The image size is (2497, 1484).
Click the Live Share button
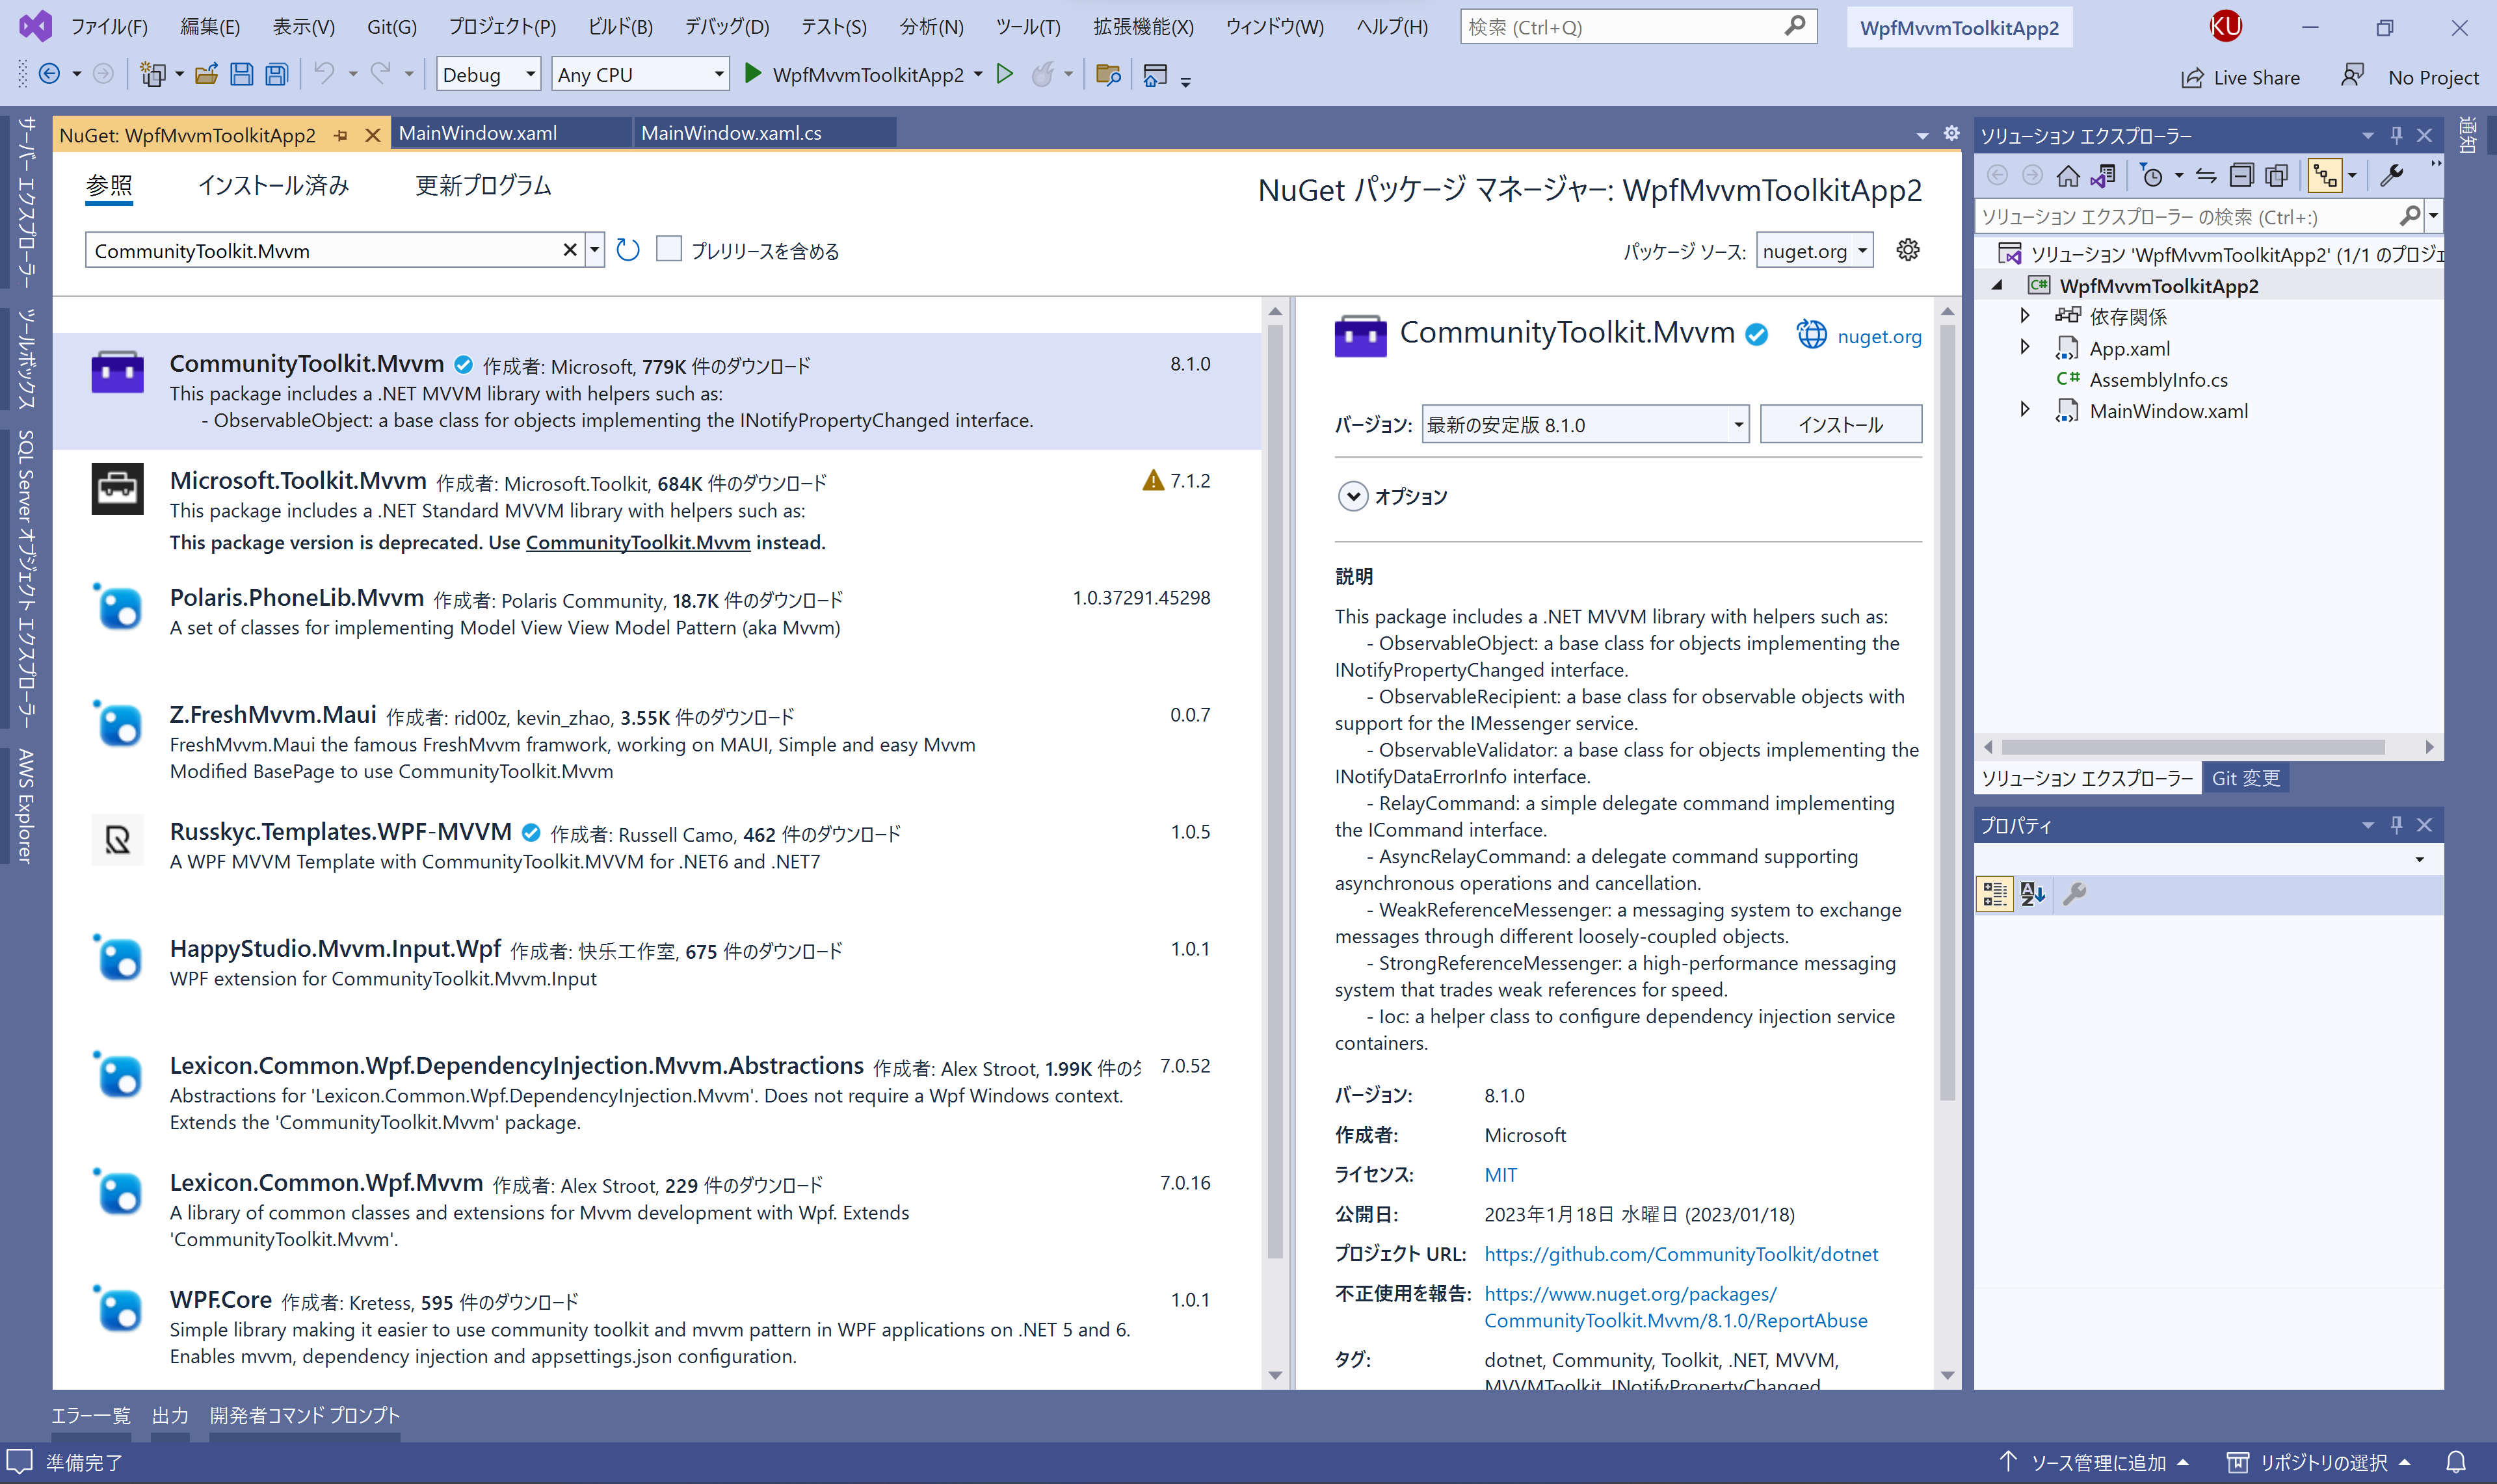point(2241,77)
